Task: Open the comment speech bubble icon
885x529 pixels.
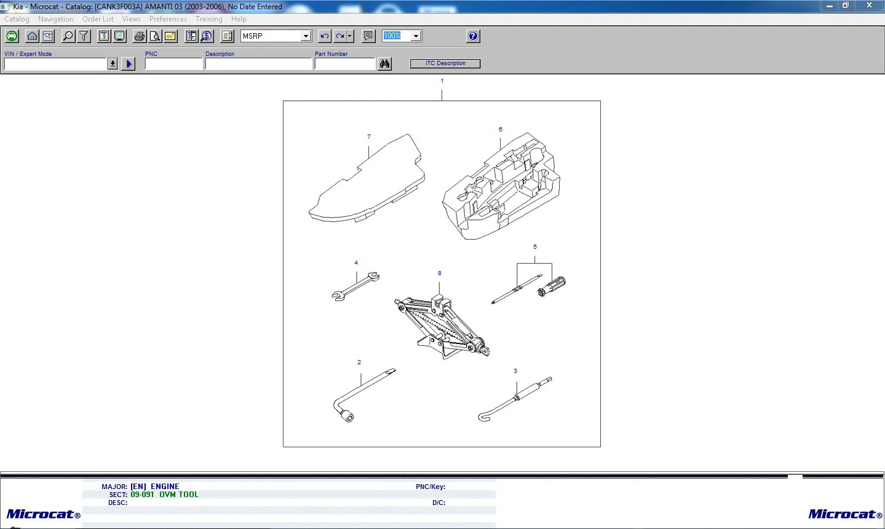Action: click(368, 36)
